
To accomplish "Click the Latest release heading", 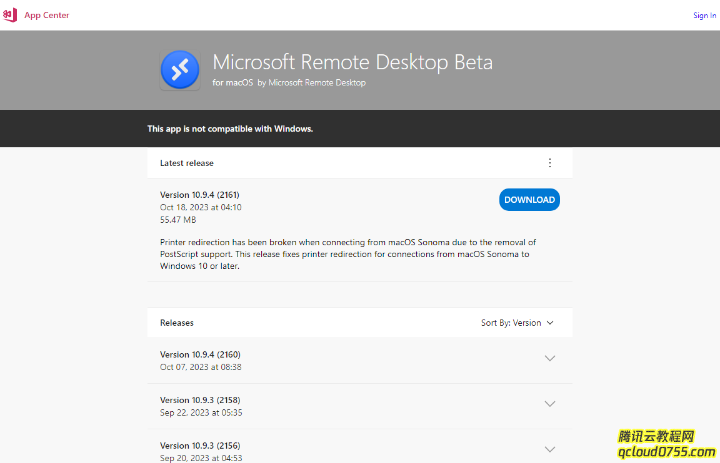I will click(x=187, y=163).
